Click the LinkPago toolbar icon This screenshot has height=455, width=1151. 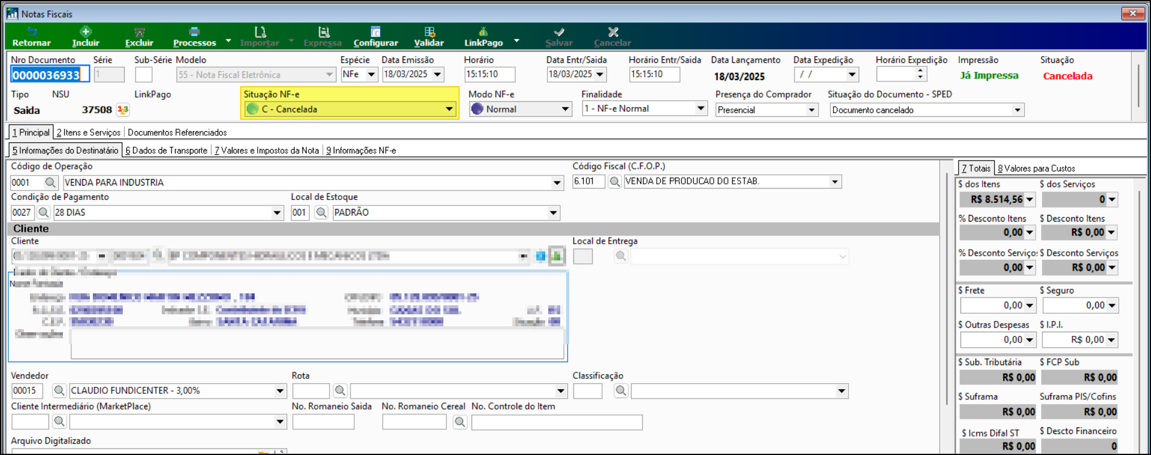[483, 32]
